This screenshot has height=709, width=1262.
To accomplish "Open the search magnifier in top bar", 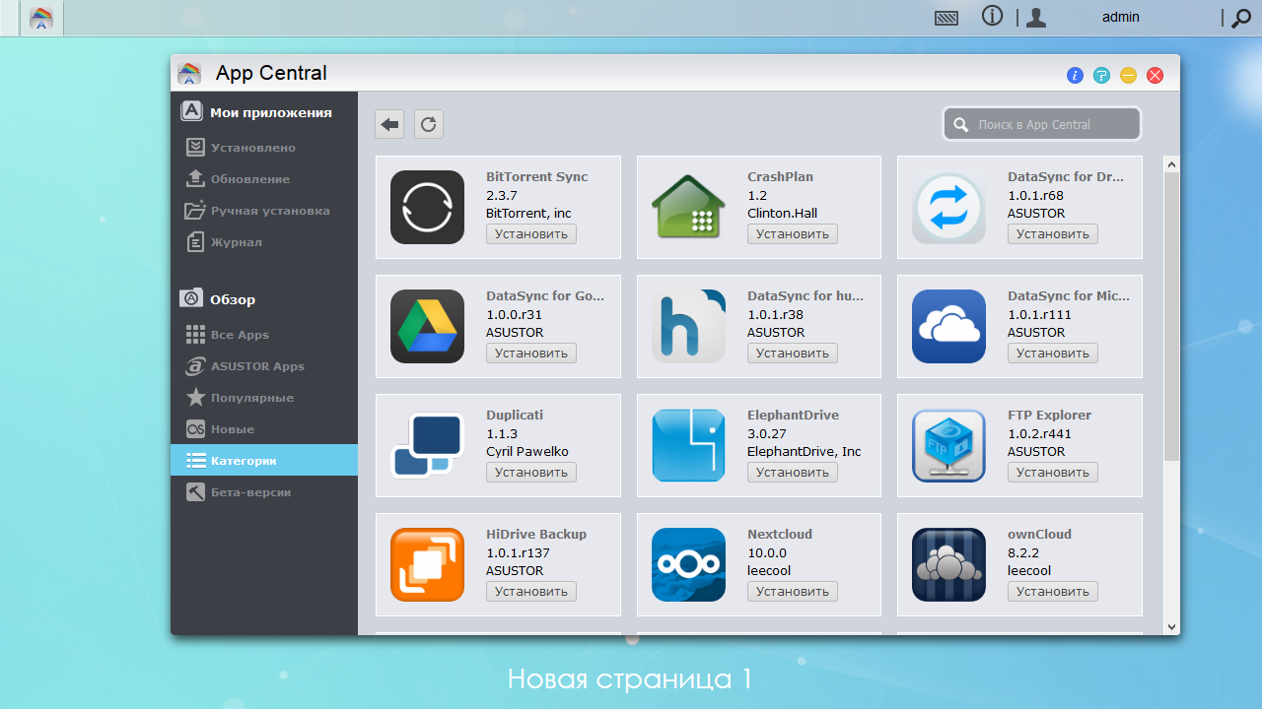I will pos(1240,18).
